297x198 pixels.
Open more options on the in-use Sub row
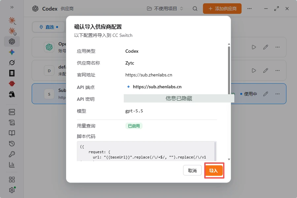pos(278,94)
